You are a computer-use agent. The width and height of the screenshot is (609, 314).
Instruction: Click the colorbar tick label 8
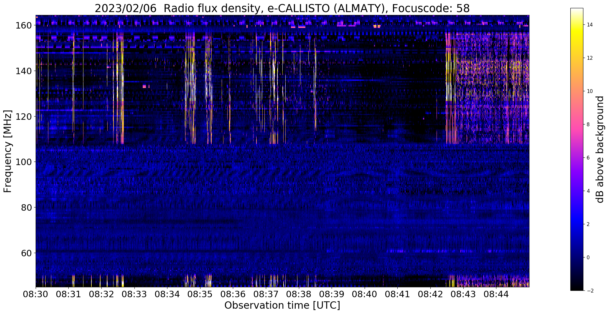(x=588, y=124)
